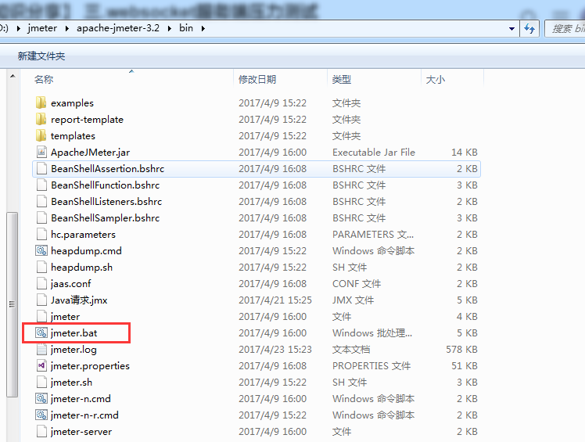Select the jmeter.sh file name
Viewport: 585px width, 442px height.
click(71, 383)
